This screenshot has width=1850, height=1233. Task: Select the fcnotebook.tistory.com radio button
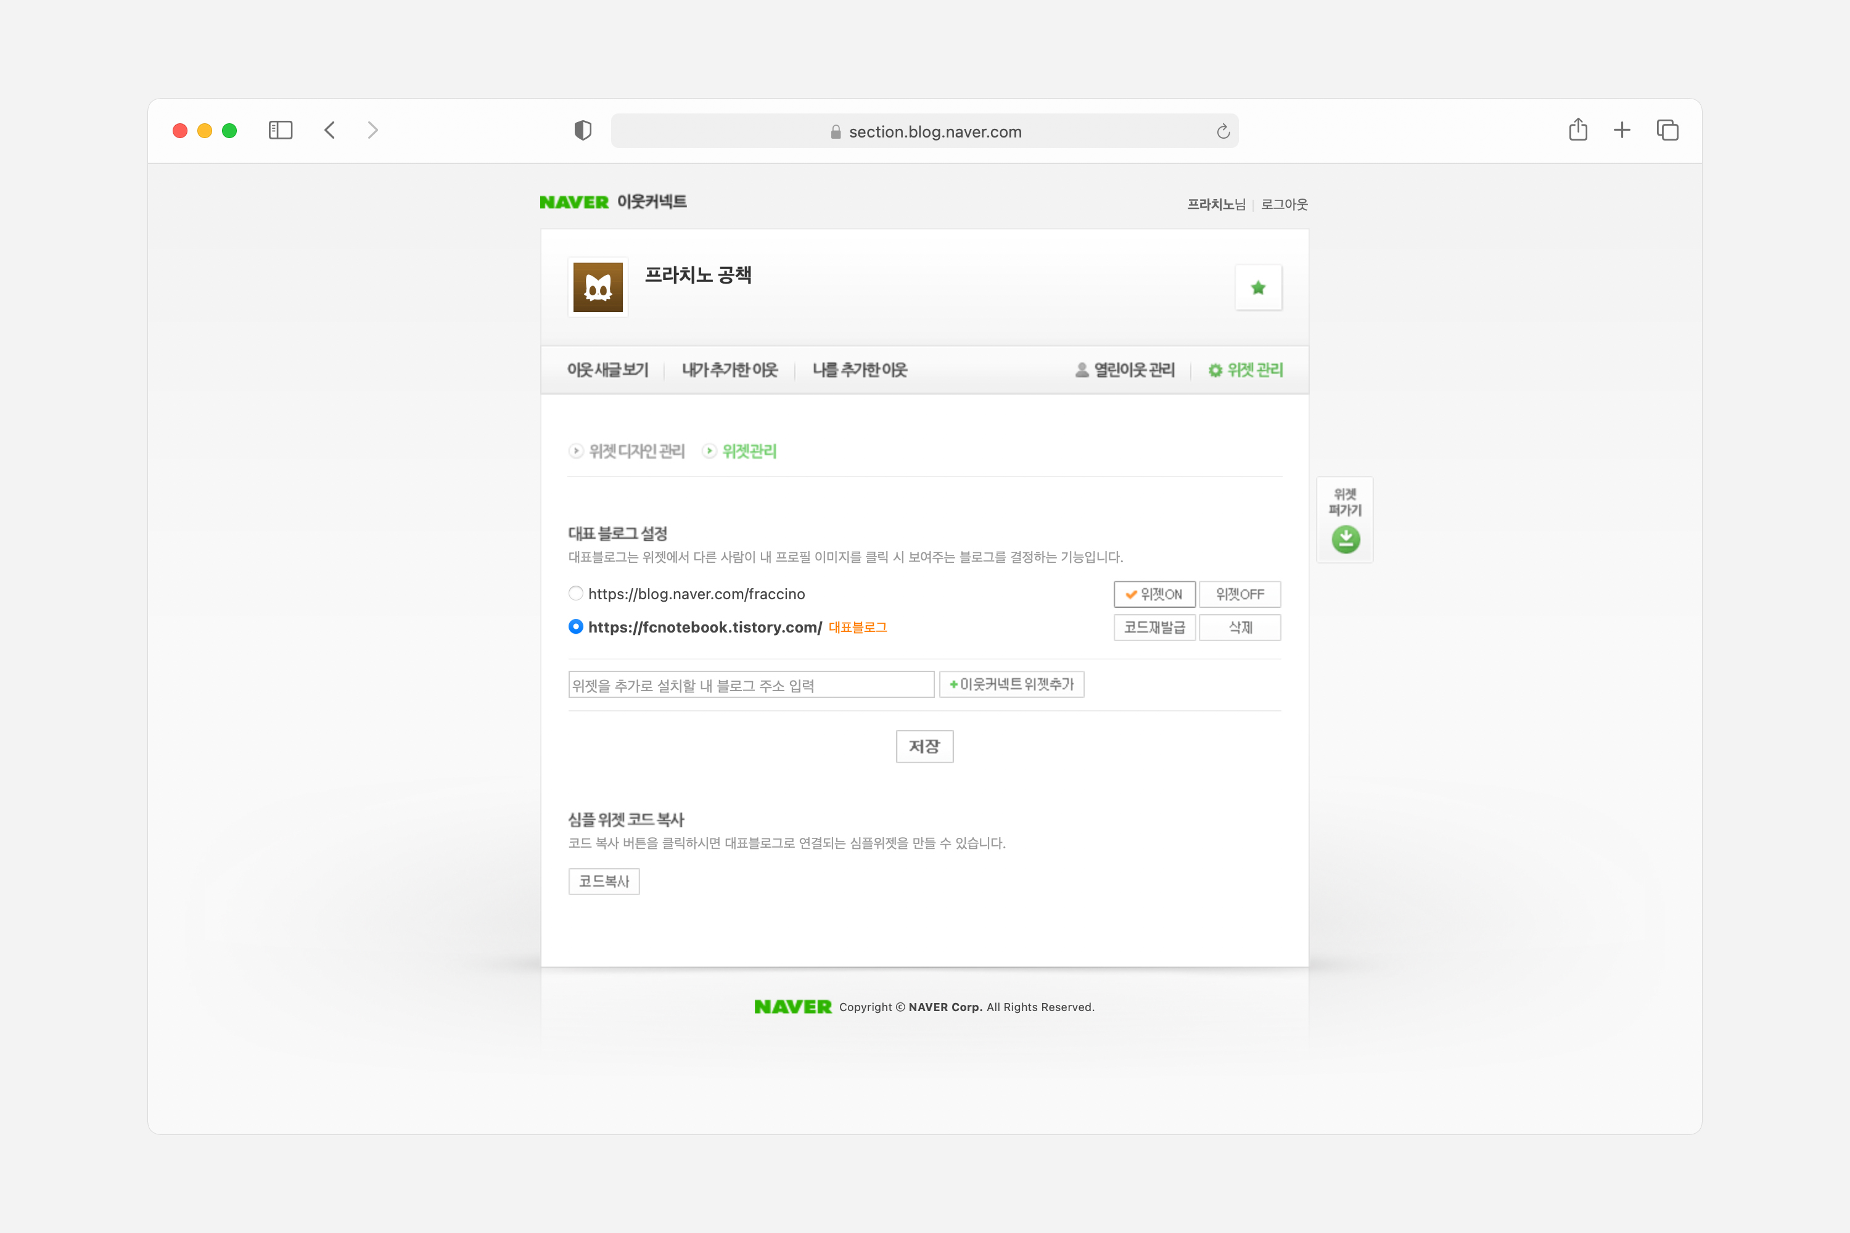[576, 627]
